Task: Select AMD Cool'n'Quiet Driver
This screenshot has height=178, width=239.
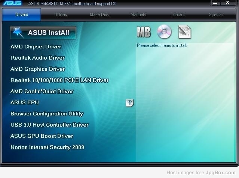Action: [42, 91]
